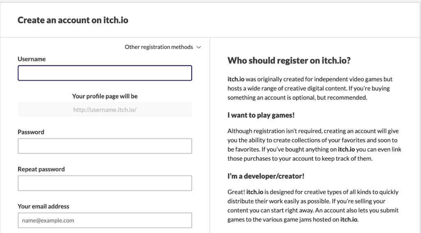Screen dimensions: 421x233
Task: Click the Your profile page will be text
Action: click(x=105, y=96)
